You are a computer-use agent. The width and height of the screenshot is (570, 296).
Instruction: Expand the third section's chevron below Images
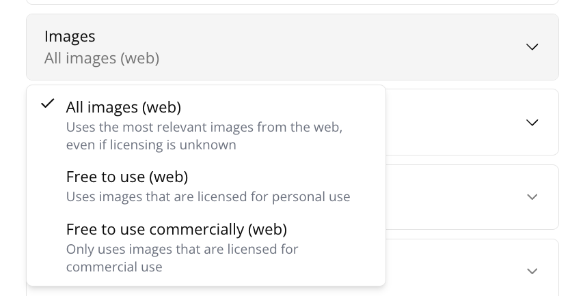click(532, 197)
